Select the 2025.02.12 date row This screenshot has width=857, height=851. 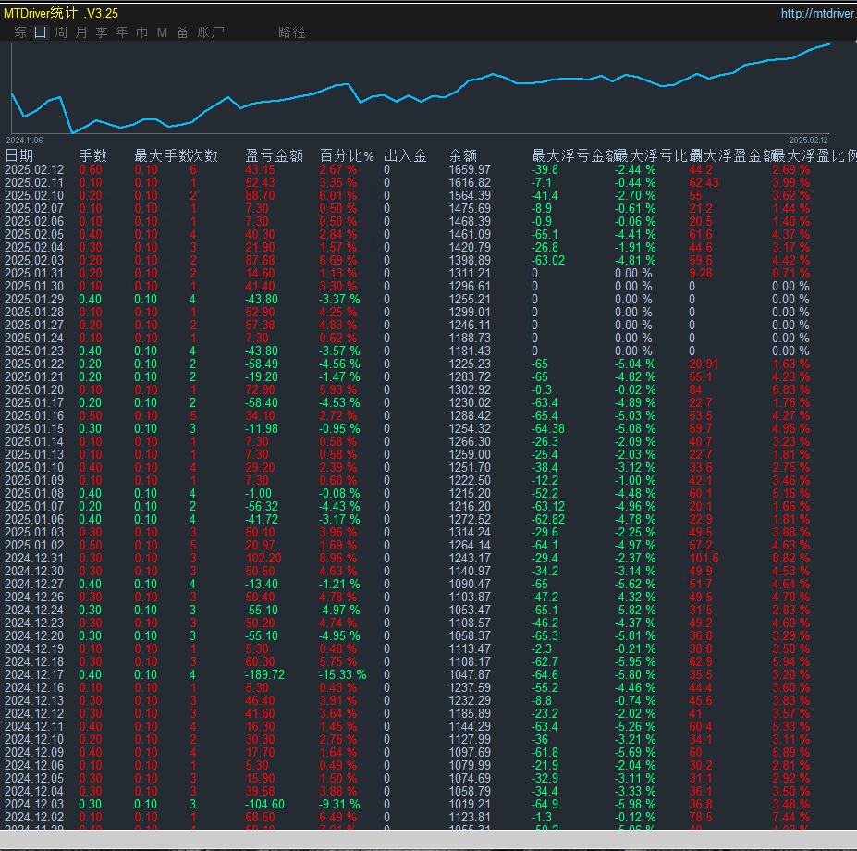pyautogui.click(x=34, y=170)
